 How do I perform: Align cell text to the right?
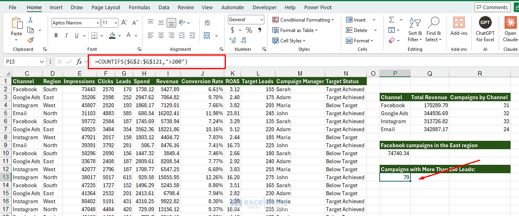[x=171, y=35]
